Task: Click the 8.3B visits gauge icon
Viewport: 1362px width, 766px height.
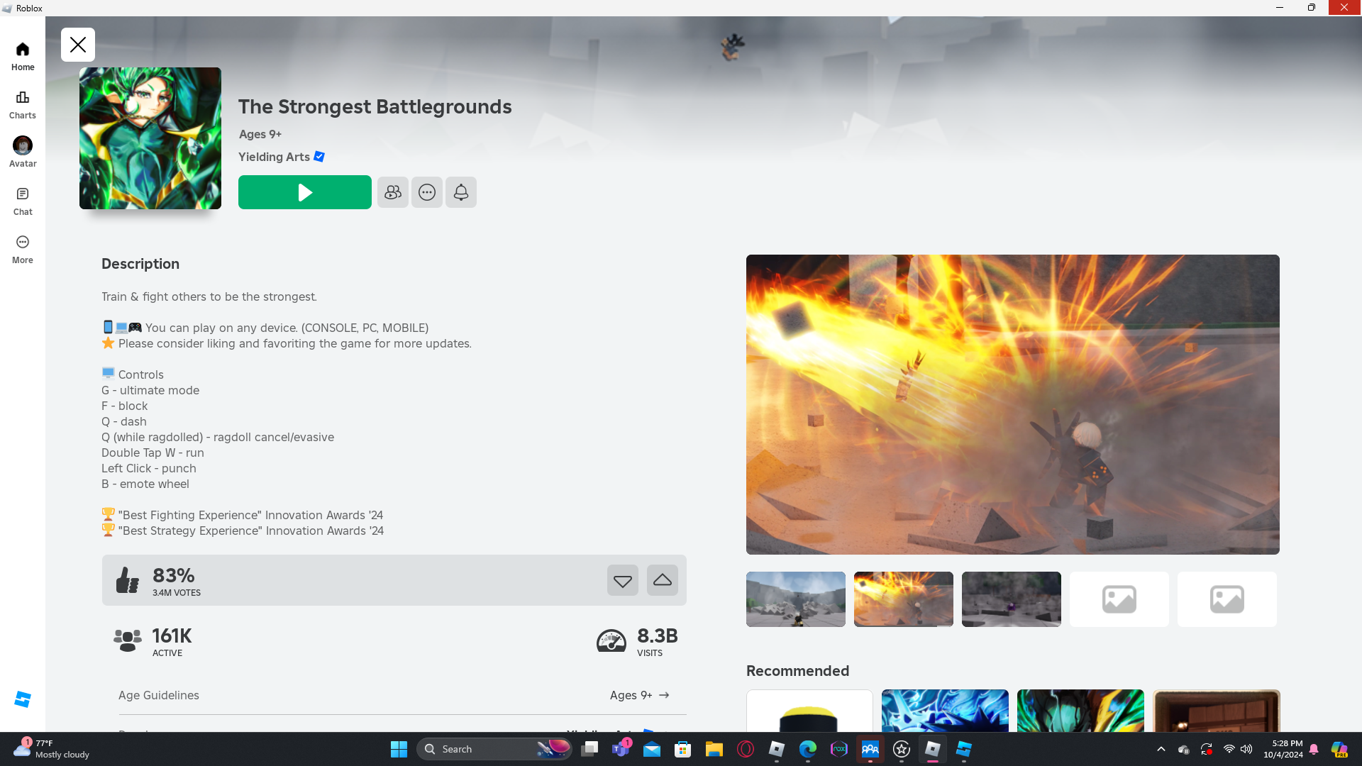Action: pos(611,640)
